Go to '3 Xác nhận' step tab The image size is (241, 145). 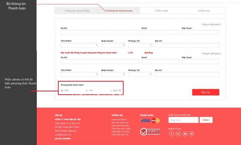[x=161, y=11]
